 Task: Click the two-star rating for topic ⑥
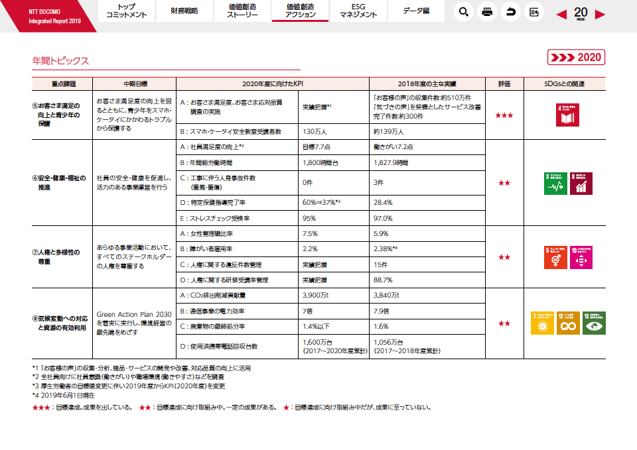[504, 183]
